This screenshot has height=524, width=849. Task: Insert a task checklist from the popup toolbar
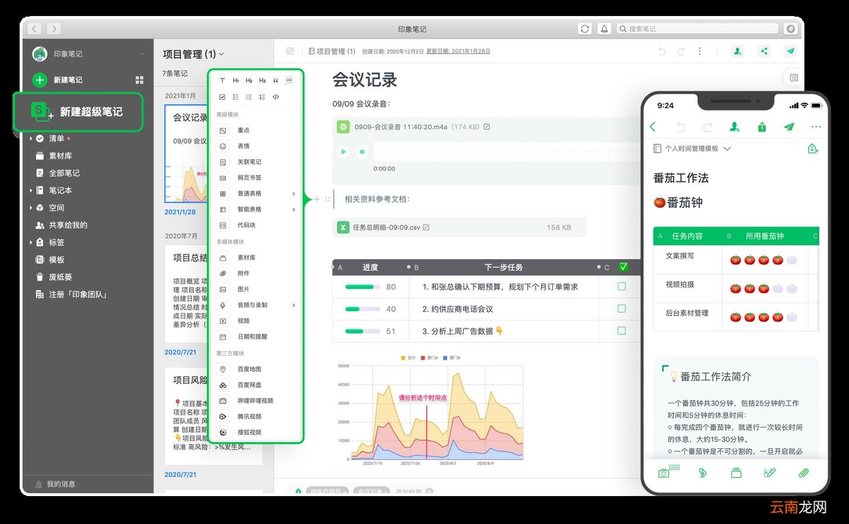(x=235, y=97)
